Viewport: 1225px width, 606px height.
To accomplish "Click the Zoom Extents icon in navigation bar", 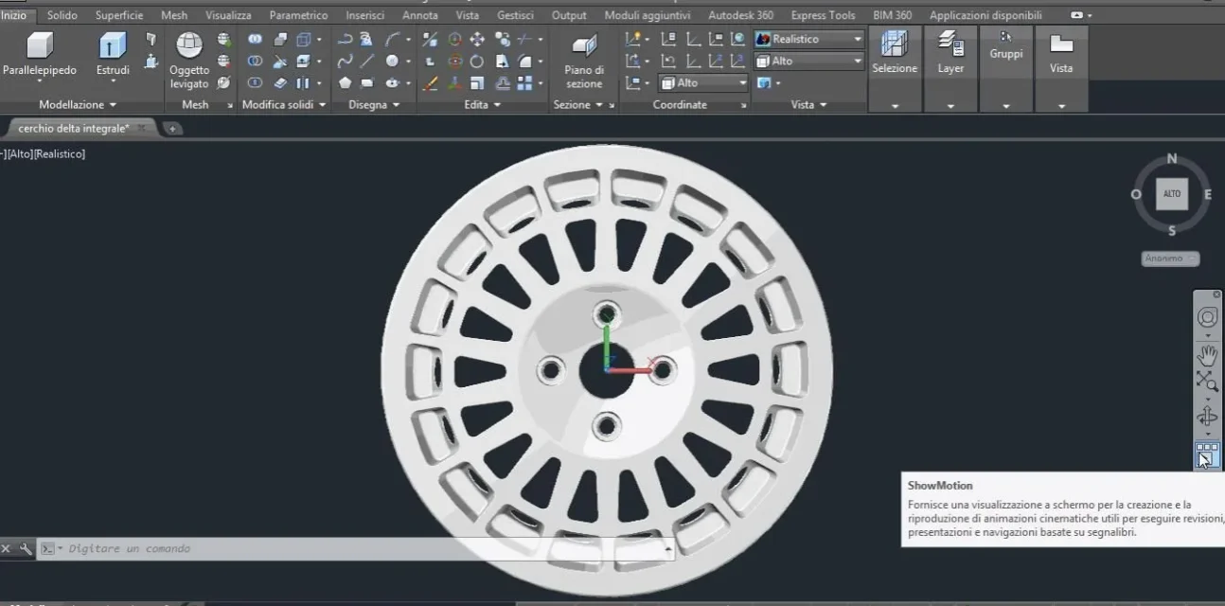I will [x=1207, y=381].
